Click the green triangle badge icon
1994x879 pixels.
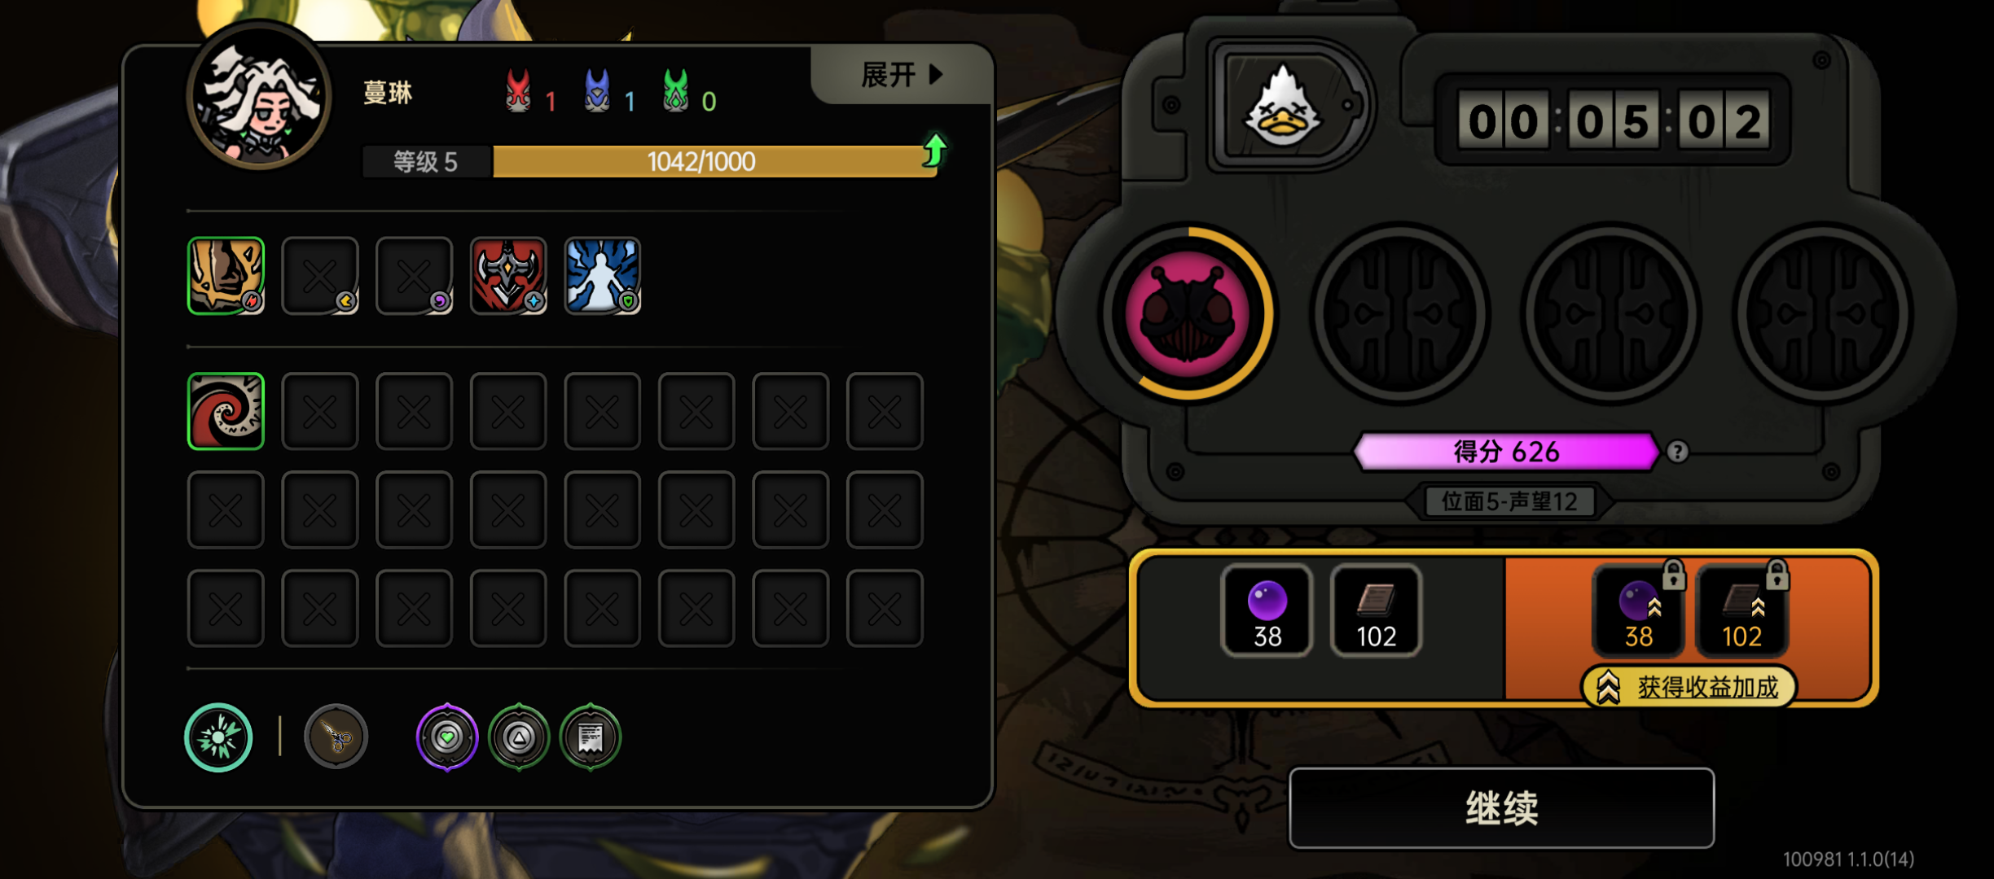click(519, 737)
